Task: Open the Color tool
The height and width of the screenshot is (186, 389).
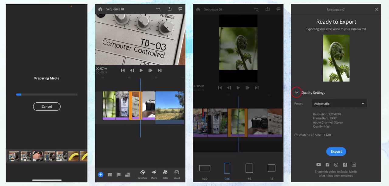Action: [165, 174]
